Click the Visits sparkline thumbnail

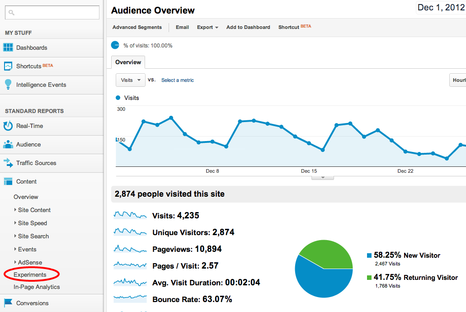tap(130, 215)
